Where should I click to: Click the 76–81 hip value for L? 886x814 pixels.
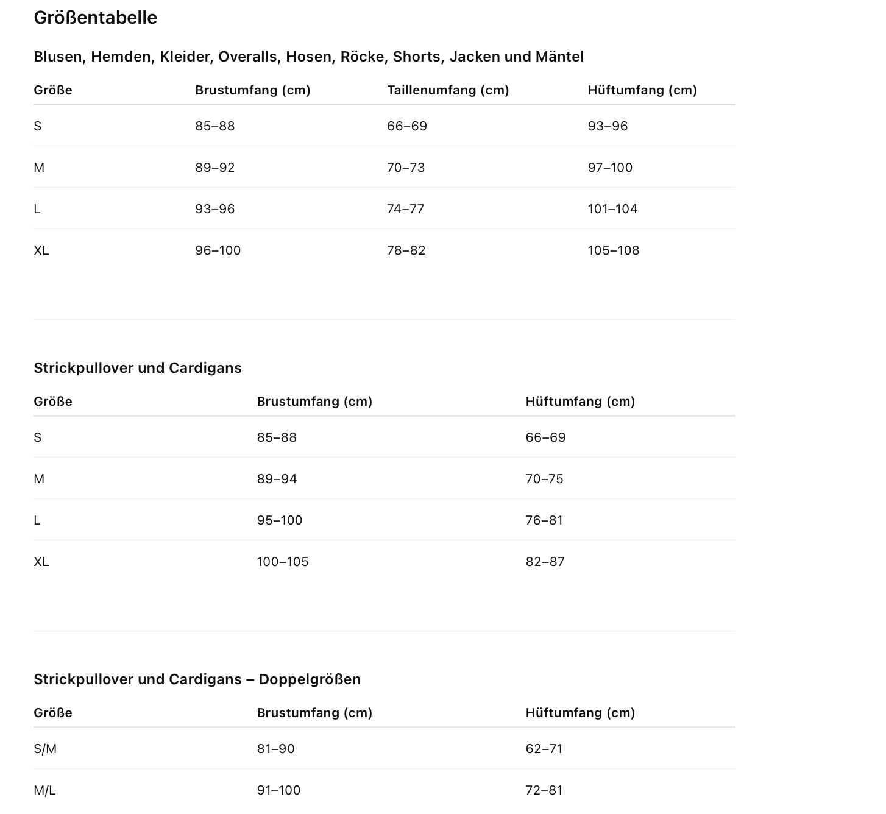point(544,520)
